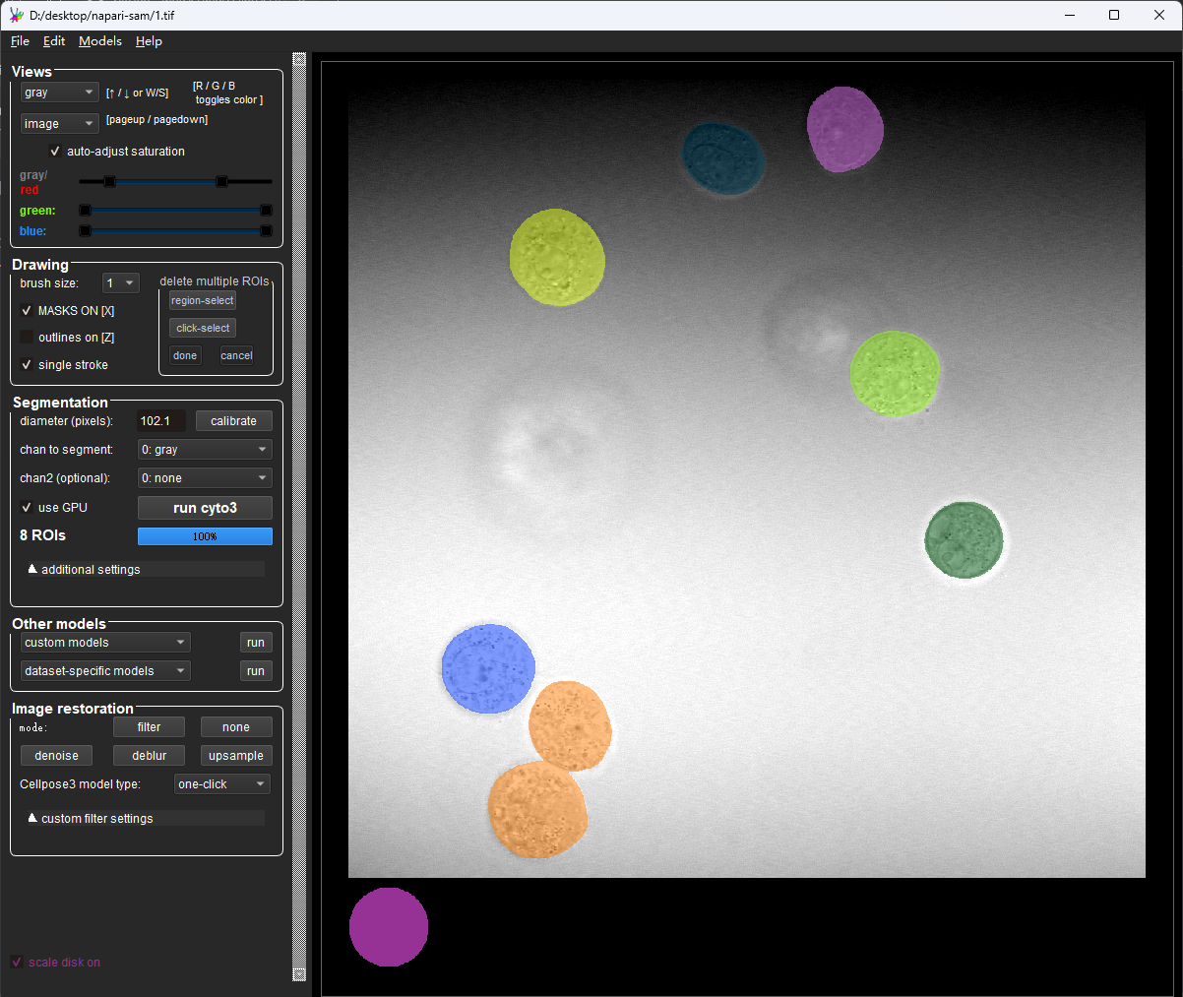Toggle auto-adjust saturation checkbox

55,152
